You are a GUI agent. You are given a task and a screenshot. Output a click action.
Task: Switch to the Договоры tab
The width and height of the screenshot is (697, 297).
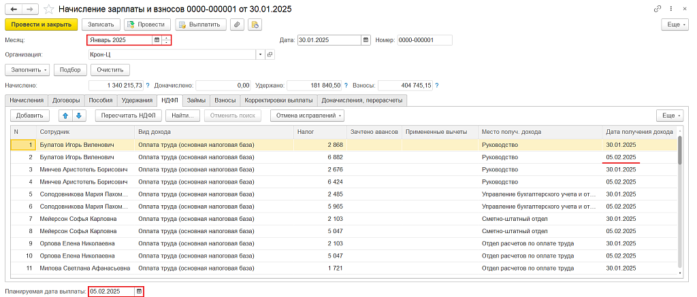tap(66, 101)
